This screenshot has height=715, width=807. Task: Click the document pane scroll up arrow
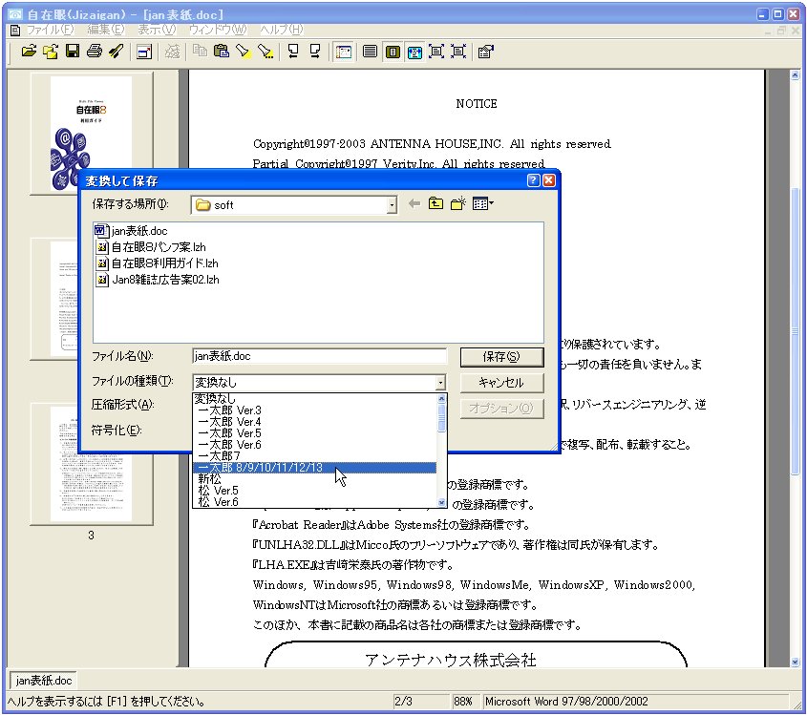click(796, 75)
